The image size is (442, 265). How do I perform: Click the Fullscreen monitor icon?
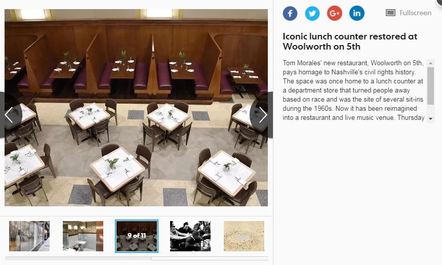390,13
